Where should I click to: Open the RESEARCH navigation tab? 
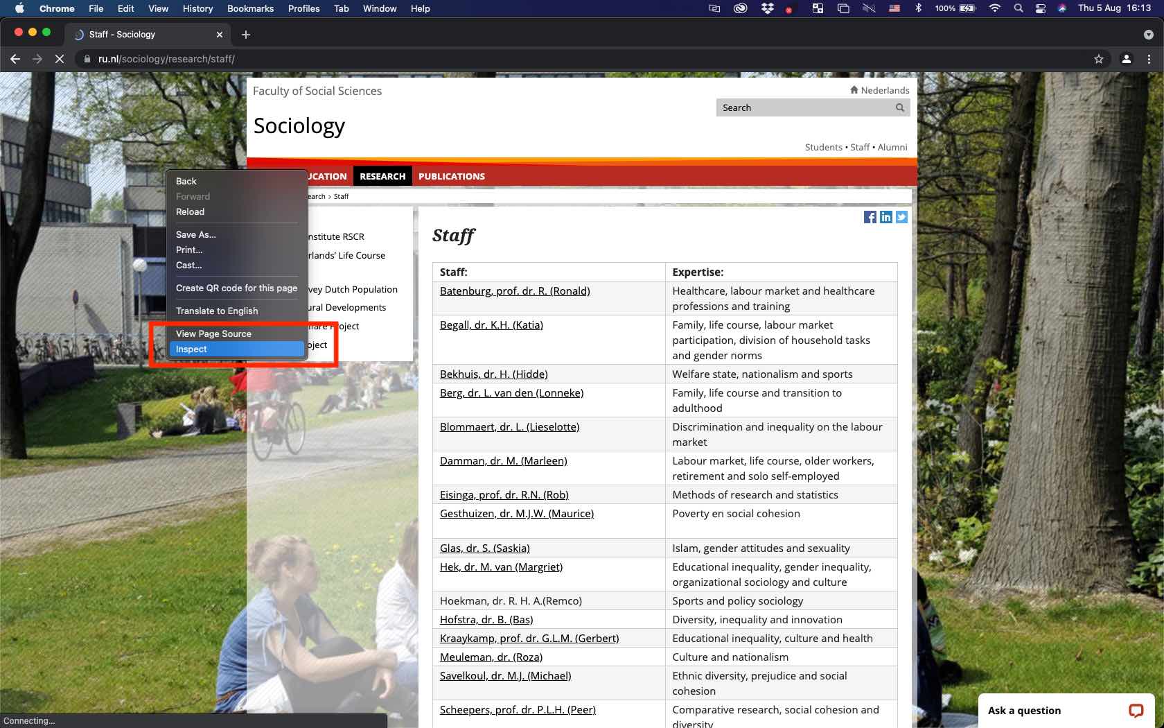(382, 176)
